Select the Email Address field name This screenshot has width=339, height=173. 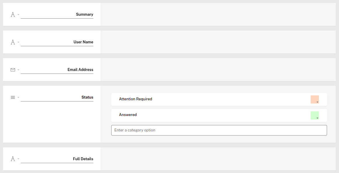pos(57,70)
